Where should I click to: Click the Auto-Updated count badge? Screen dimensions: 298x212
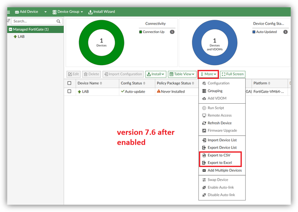tap(286, 32)
